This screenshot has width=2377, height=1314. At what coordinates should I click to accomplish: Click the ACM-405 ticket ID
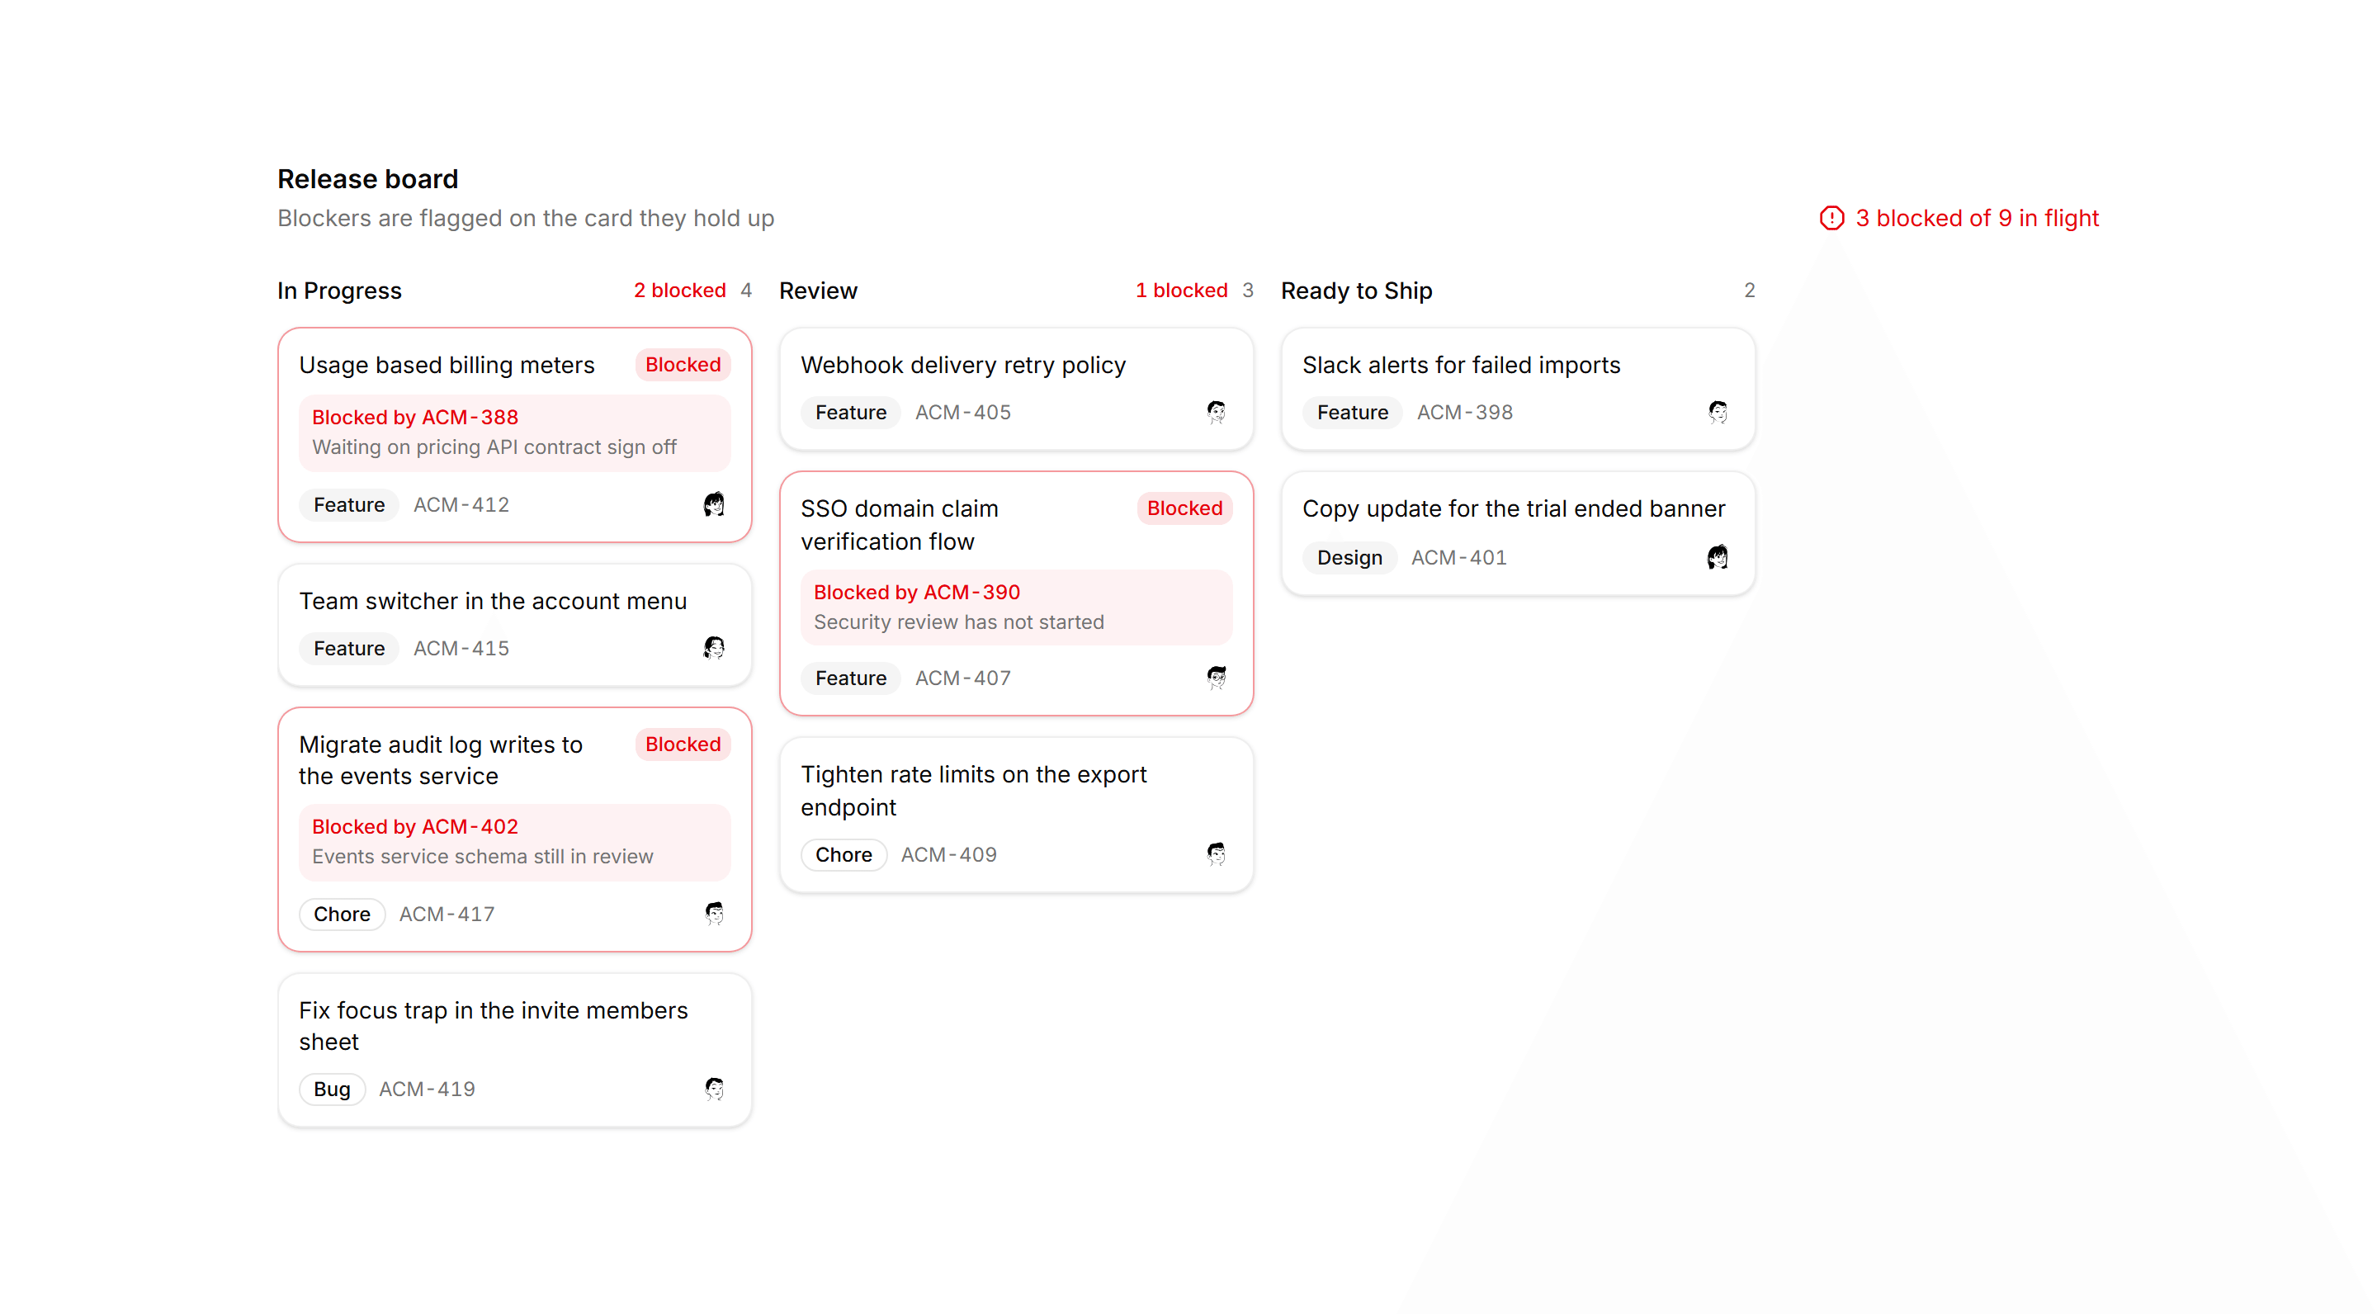click(963, 413)
